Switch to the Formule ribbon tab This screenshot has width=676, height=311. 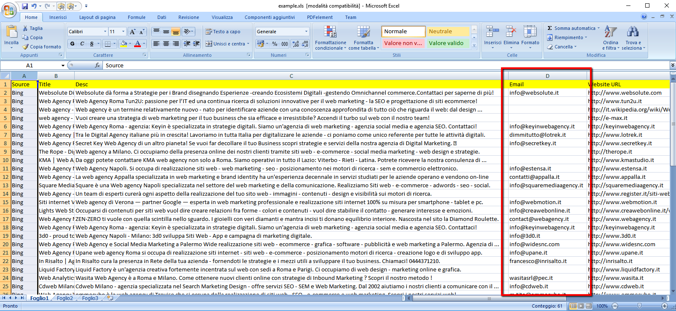pos(137,17)
